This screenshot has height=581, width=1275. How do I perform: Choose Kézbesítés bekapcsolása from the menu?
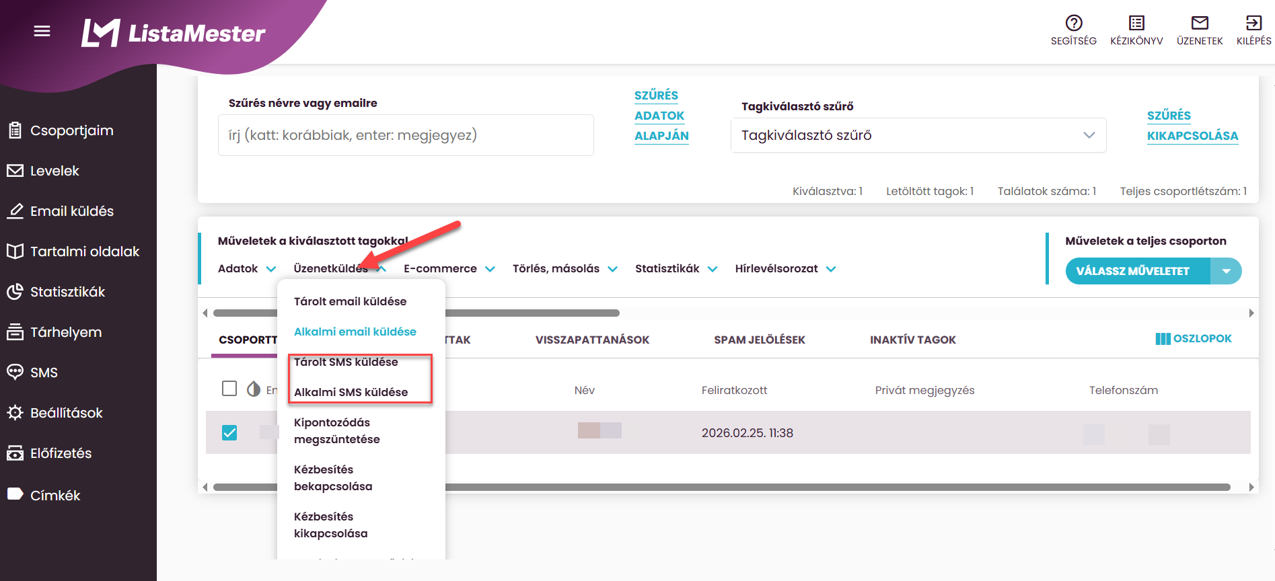333,477
